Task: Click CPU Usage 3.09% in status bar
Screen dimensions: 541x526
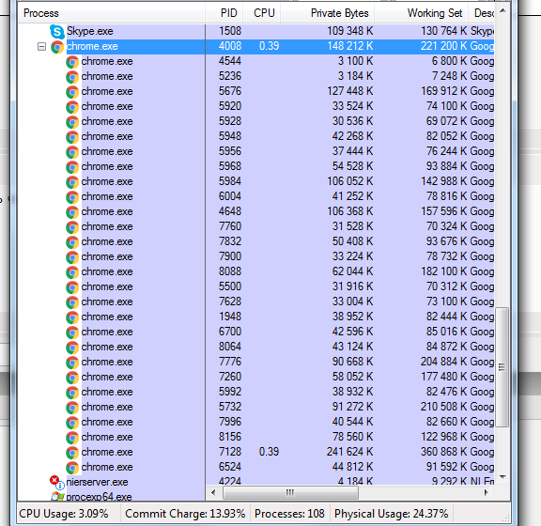Action: point(64,514)
